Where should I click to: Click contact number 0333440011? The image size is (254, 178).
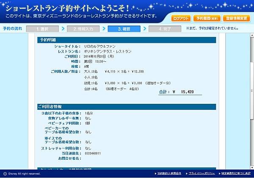click(x=93, y=153)
